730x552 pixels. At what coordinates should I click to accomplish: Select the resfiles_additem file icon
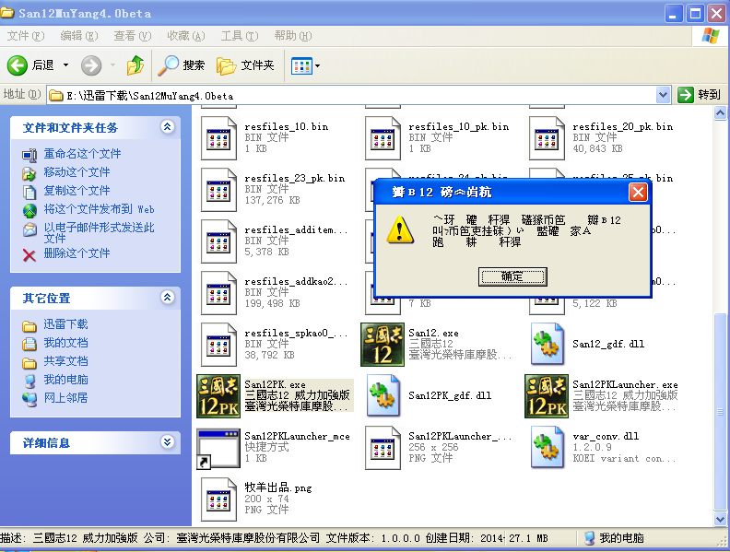[218, 241]
